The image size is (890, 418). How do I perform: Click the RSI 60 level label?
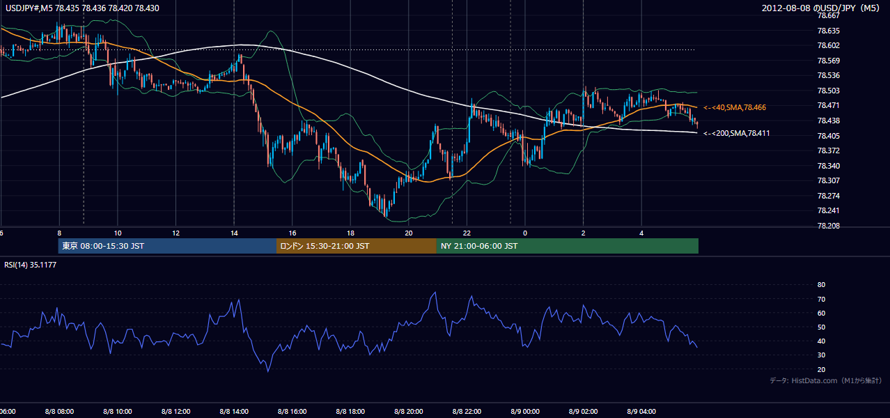point(821,313)
